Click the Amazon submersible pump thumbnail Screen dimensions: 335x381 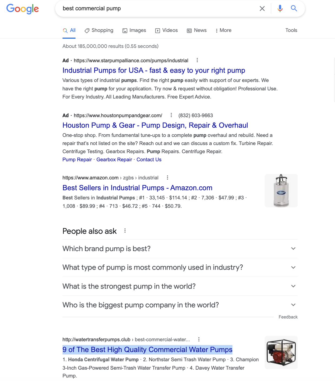281,191
